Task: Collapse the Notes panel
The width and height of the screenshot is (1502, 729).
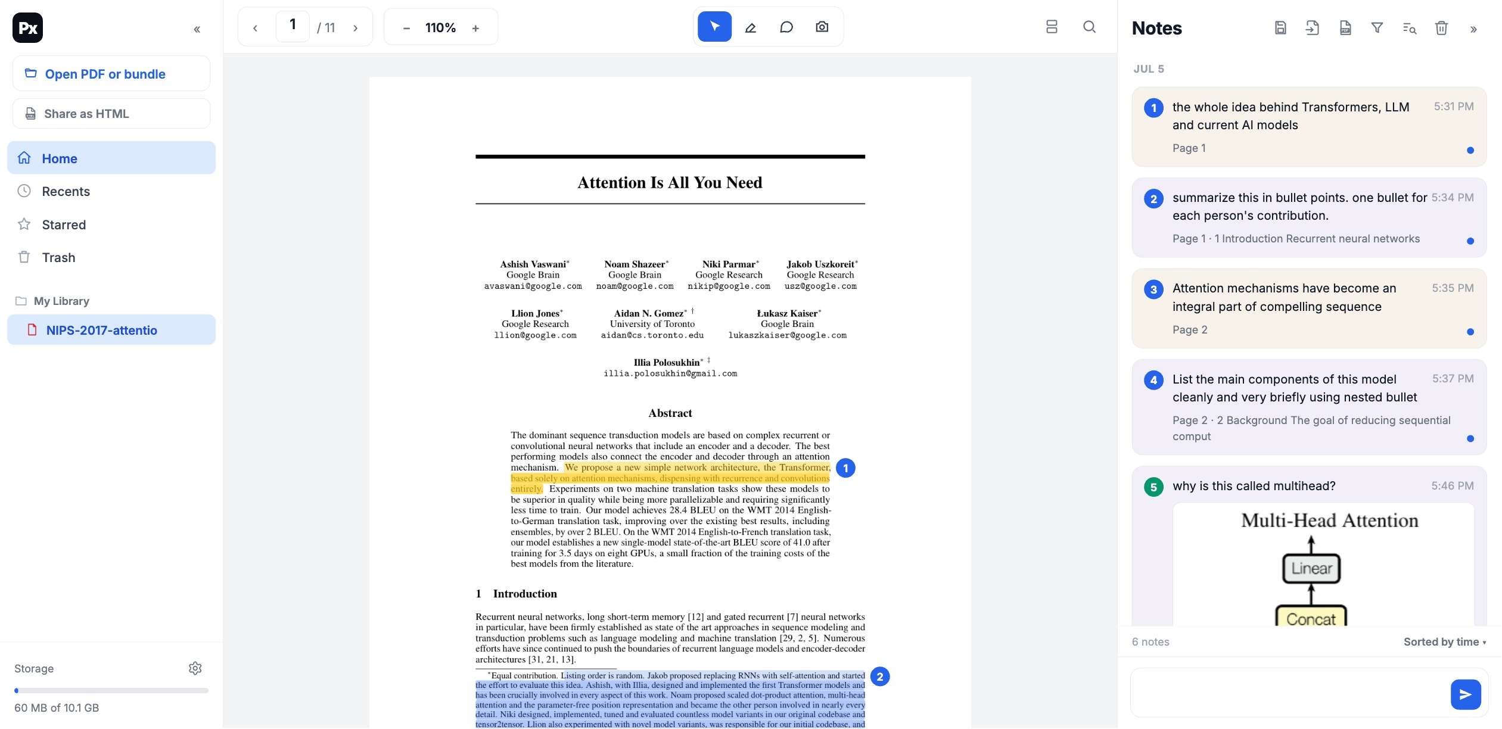Action: [1473, 29]
